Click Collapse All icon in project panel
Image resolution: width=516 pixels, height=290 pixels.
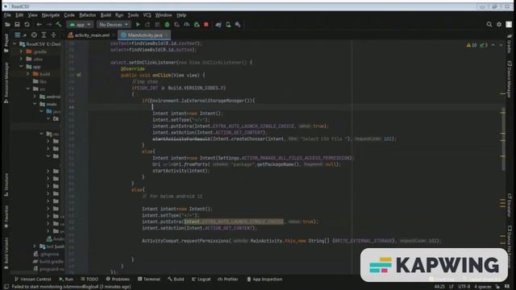[54, 35]
